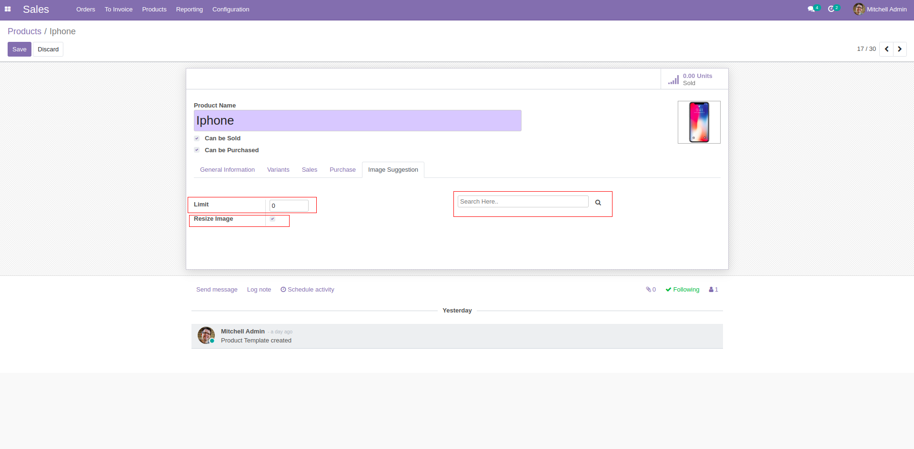Viewport: 914px width, 449px height.
Task: Focus the Limit number field
Action: (289, 205)
